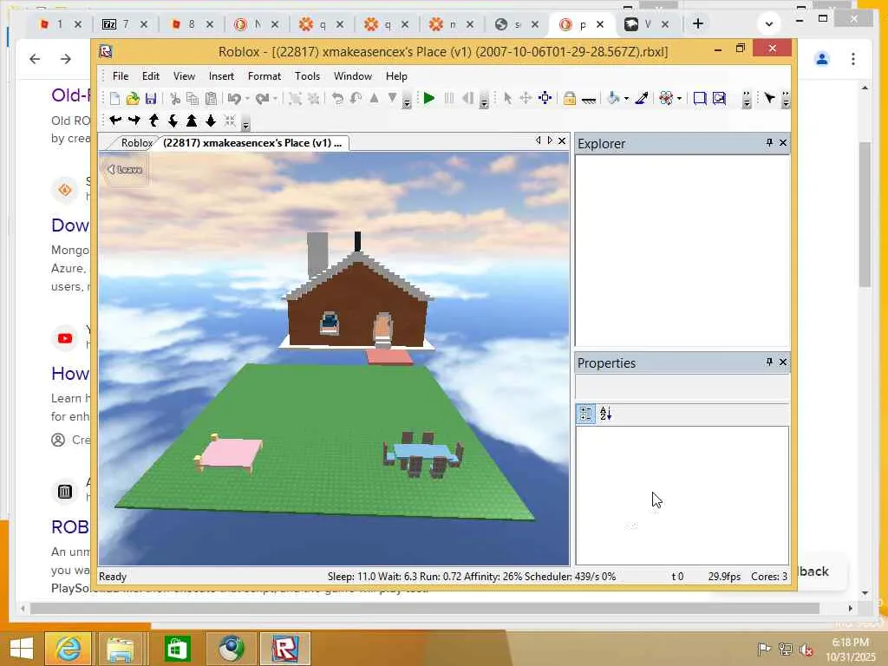888x666 pixels.
Task: Open the Fill color dropdown arrow
Action: pyautogui.click(x=626, y=99)
